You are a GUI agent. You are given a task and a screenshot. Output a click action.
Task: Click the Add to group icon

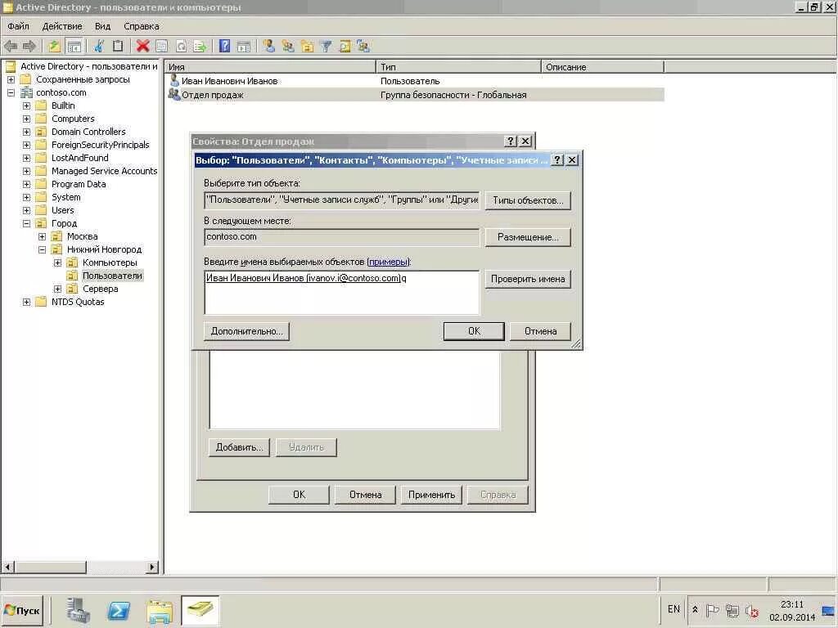tap(363, 47)
